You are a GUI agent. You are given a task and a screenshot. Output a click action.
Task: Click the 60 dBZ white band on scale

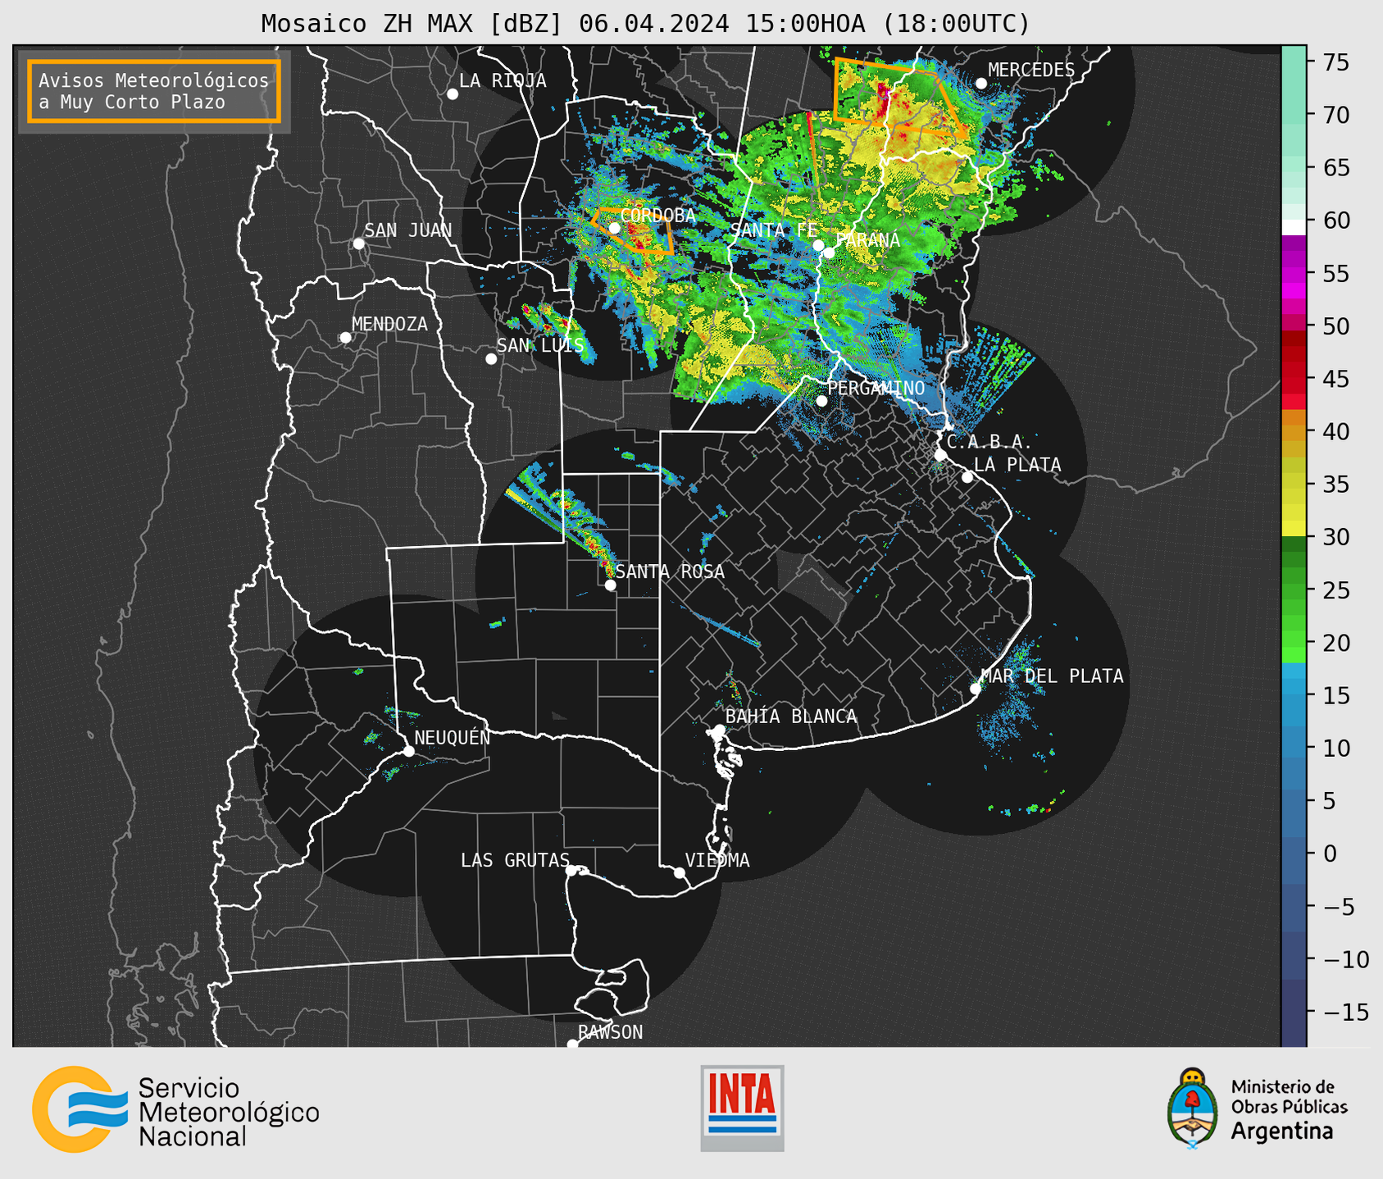[1294, 227]
